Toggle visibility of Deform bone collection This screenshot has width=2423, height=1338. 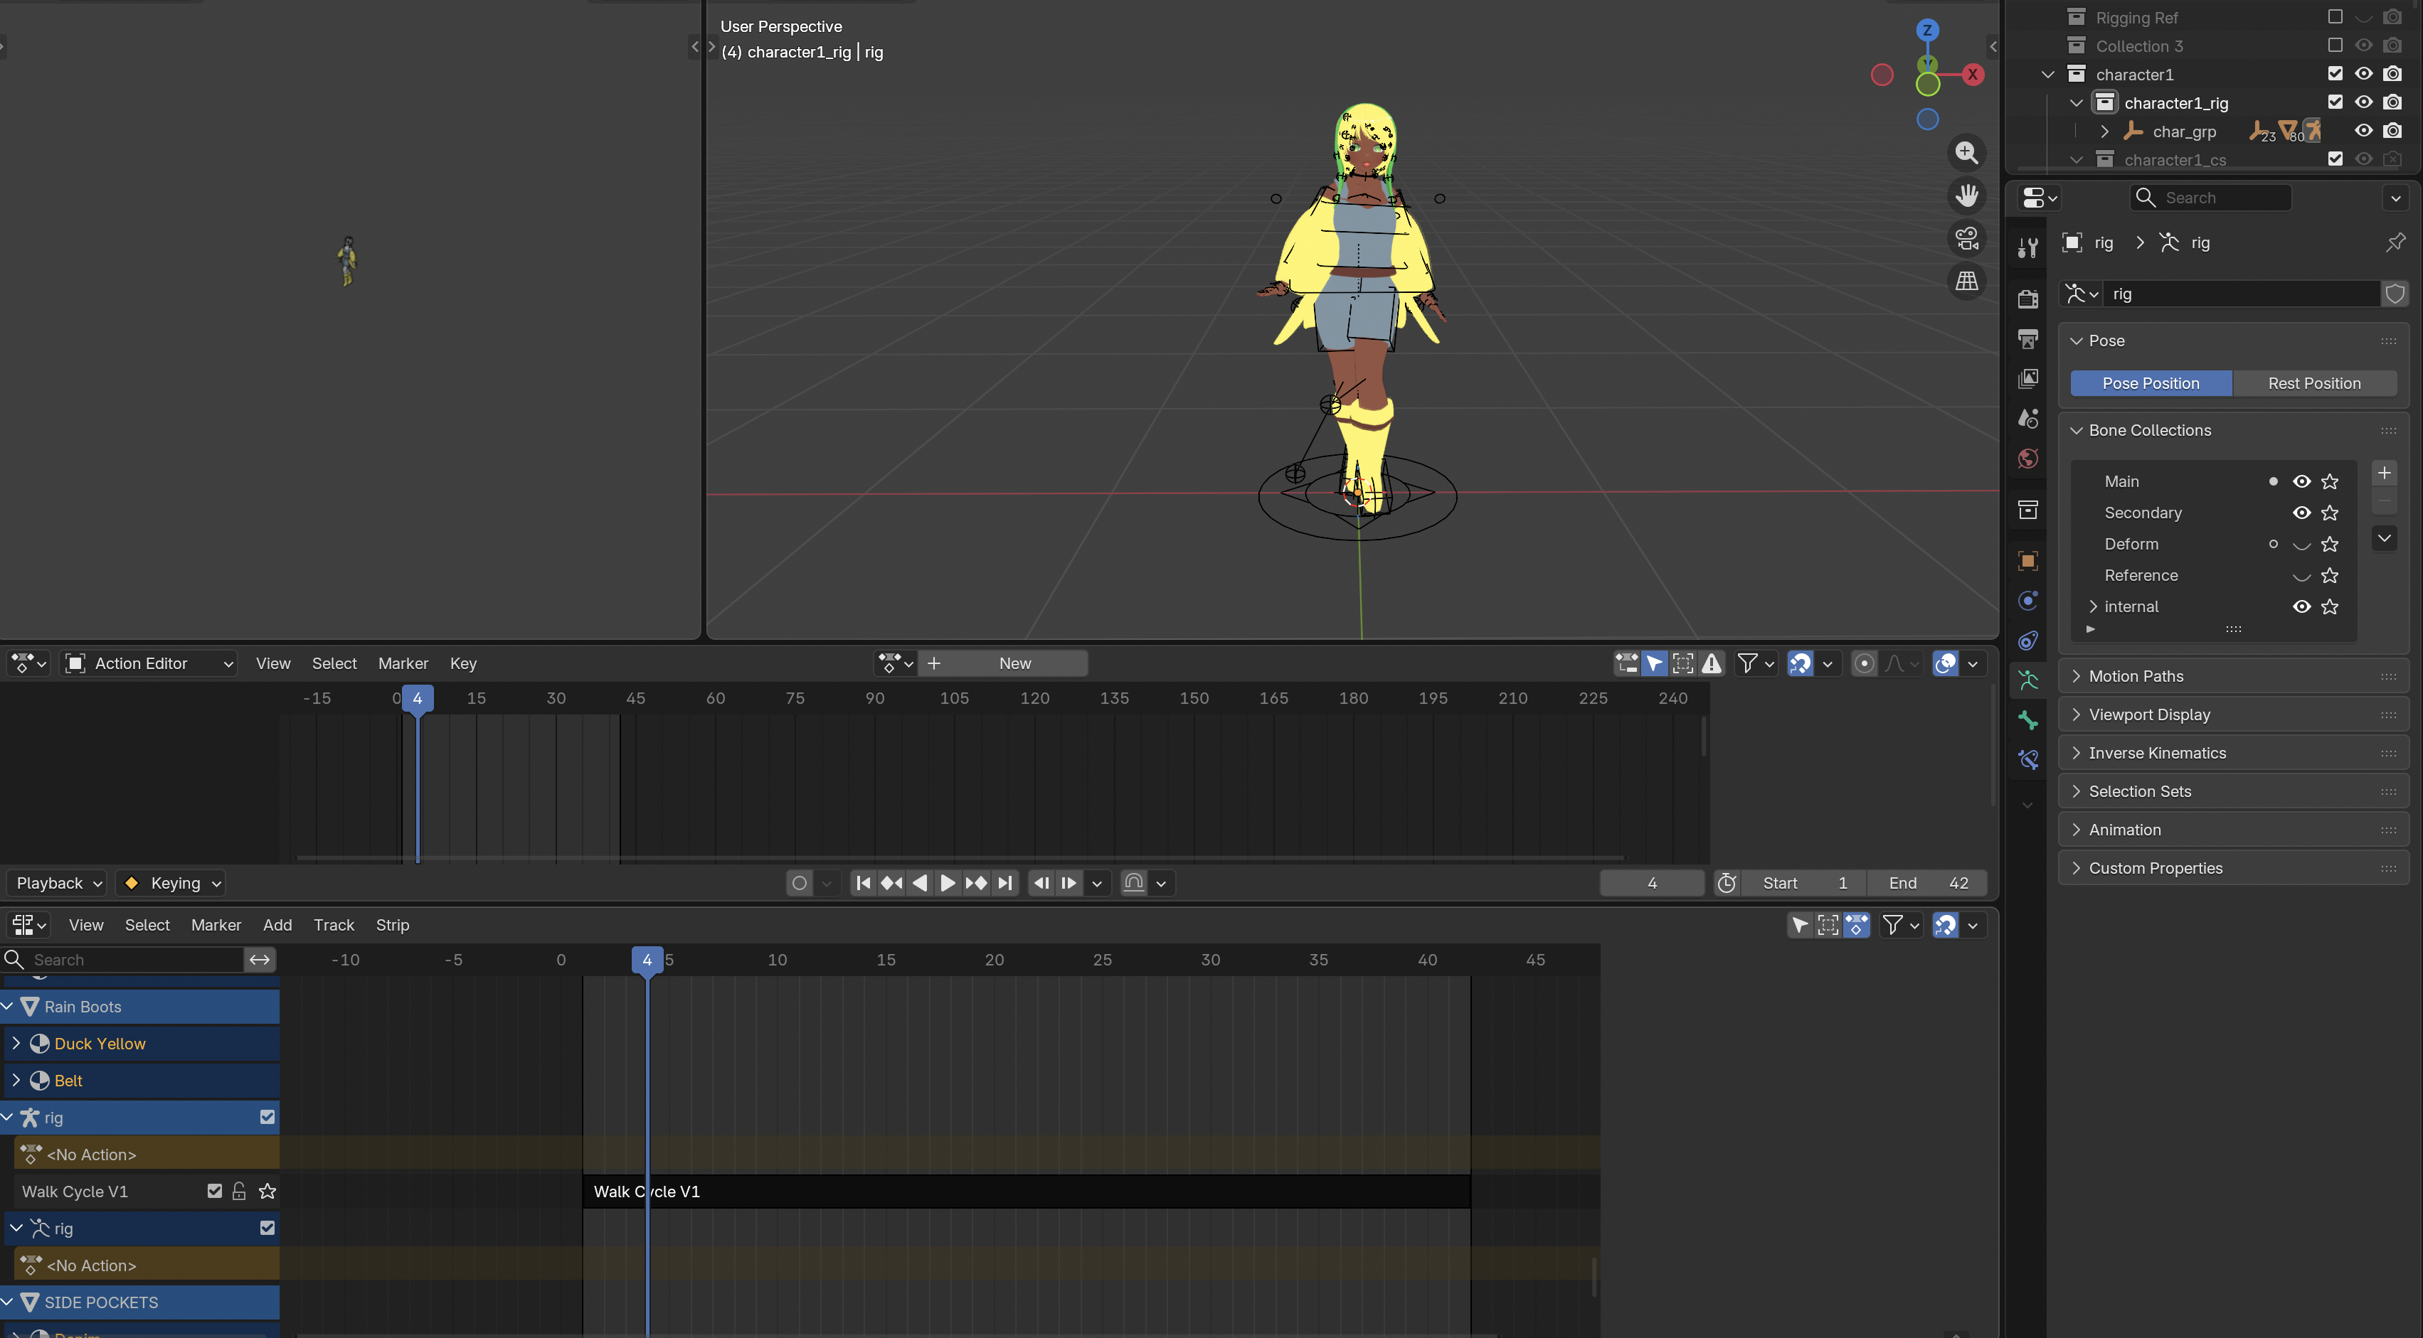pyautogui.click(x=2301, y=545)
